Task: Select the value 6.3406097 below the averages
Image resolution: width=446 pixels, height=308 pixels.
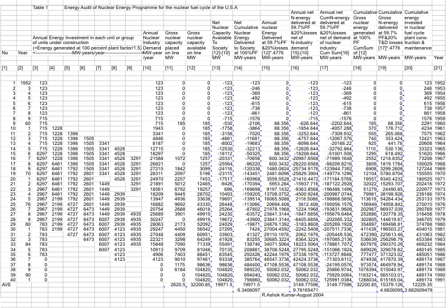Action: pos(248,290)
